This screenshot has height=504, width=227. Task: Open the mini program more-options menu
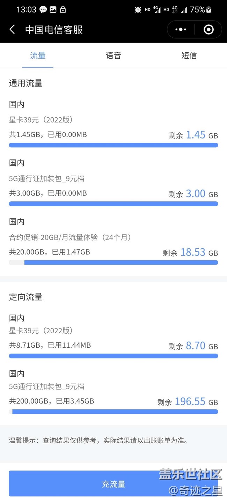(x=181, y=29)
